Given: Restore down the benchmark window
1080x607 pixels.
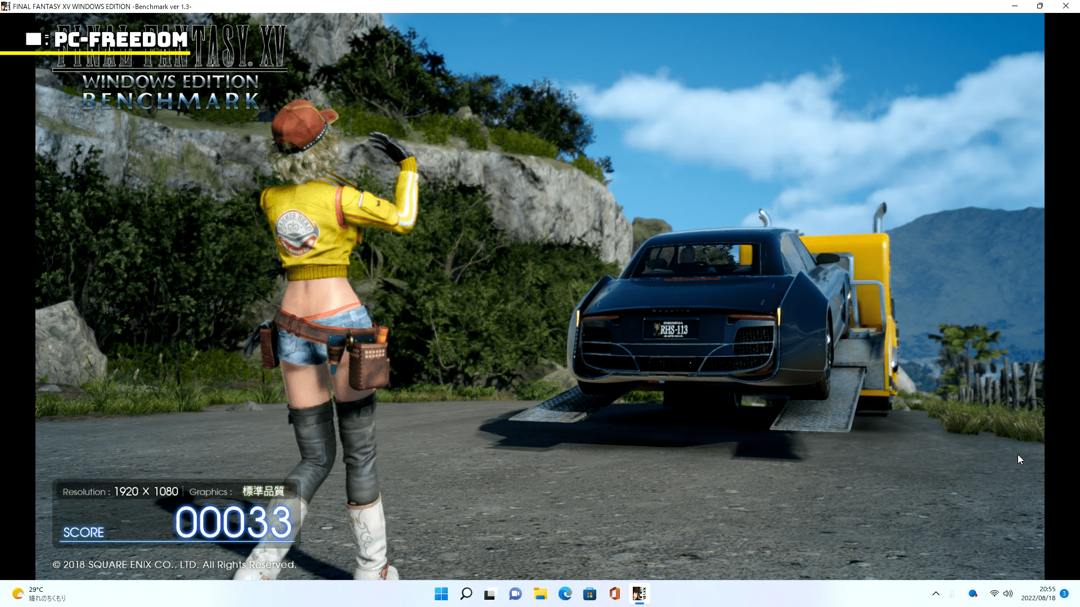Looking at the screenshot, I should coord(1040,6).
